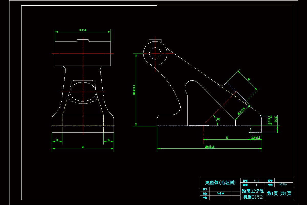Click the top width dimension above front view
This screenshot has width=307, height=205.
pyautogui.click(x=83, y=30)
